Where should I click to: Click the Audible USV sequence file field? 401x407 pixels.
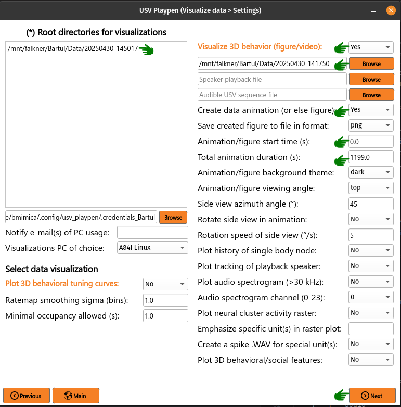(272, 95)
